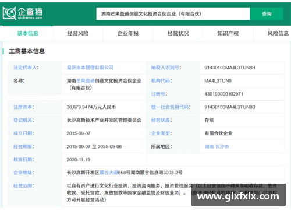
Task: Open the 易泽资本管理有限公司 link
Action: click(x=90, y=68)
